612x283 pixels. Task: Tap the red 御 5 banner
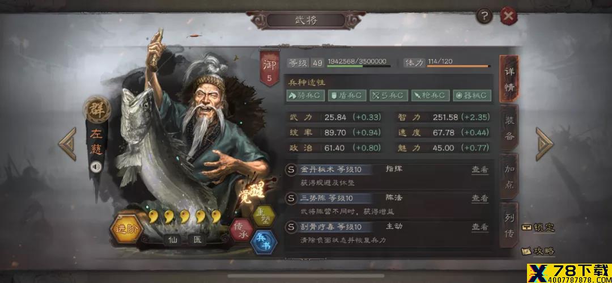tap(270, 68)
